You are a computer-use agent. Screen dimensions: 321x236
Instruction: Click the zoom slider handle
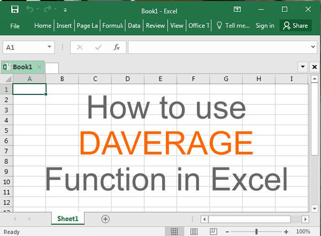pos(256,232)
